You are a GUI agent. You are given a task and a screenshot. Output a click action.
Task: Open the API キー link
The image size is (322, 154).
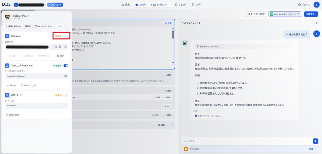pyautogui.click(x=11, y=85)
